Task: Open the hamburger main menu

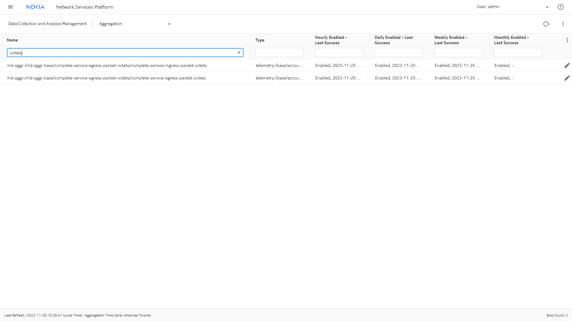Action: [x=10, y=7]
